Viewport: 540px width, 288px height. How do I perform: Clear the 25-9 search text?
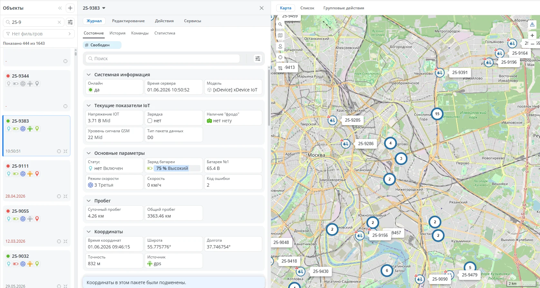click(59, 22)
